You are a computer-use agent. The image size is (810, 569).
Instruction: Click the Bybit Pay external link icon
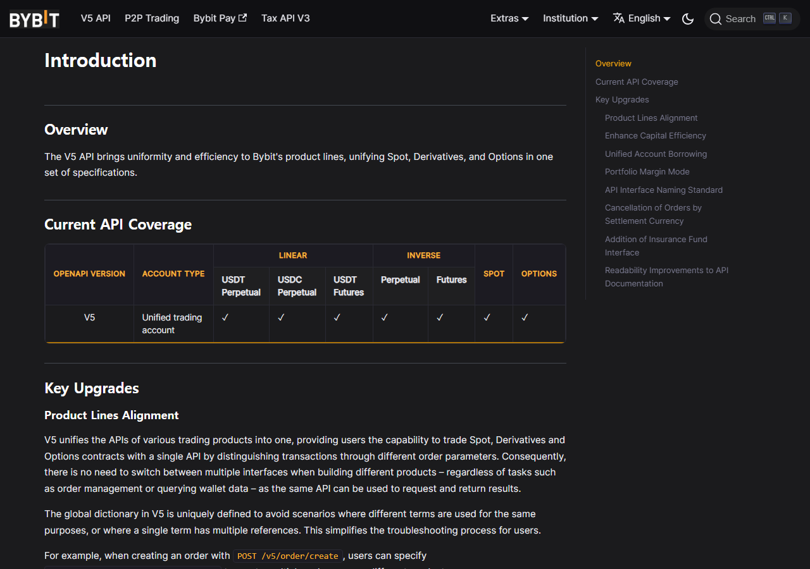[242, 18]
